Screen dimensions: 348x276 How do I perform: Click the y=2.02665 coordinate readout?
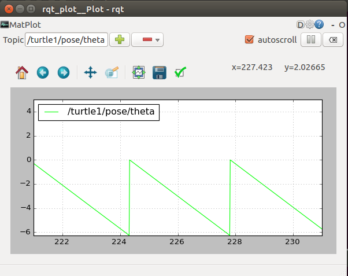(x=305, y=67)
